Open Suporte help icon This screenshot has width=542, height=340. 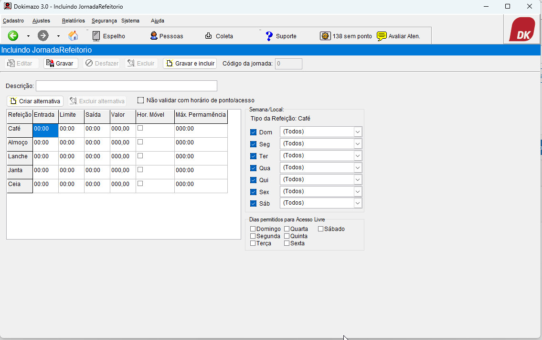[x=281, y=36]
